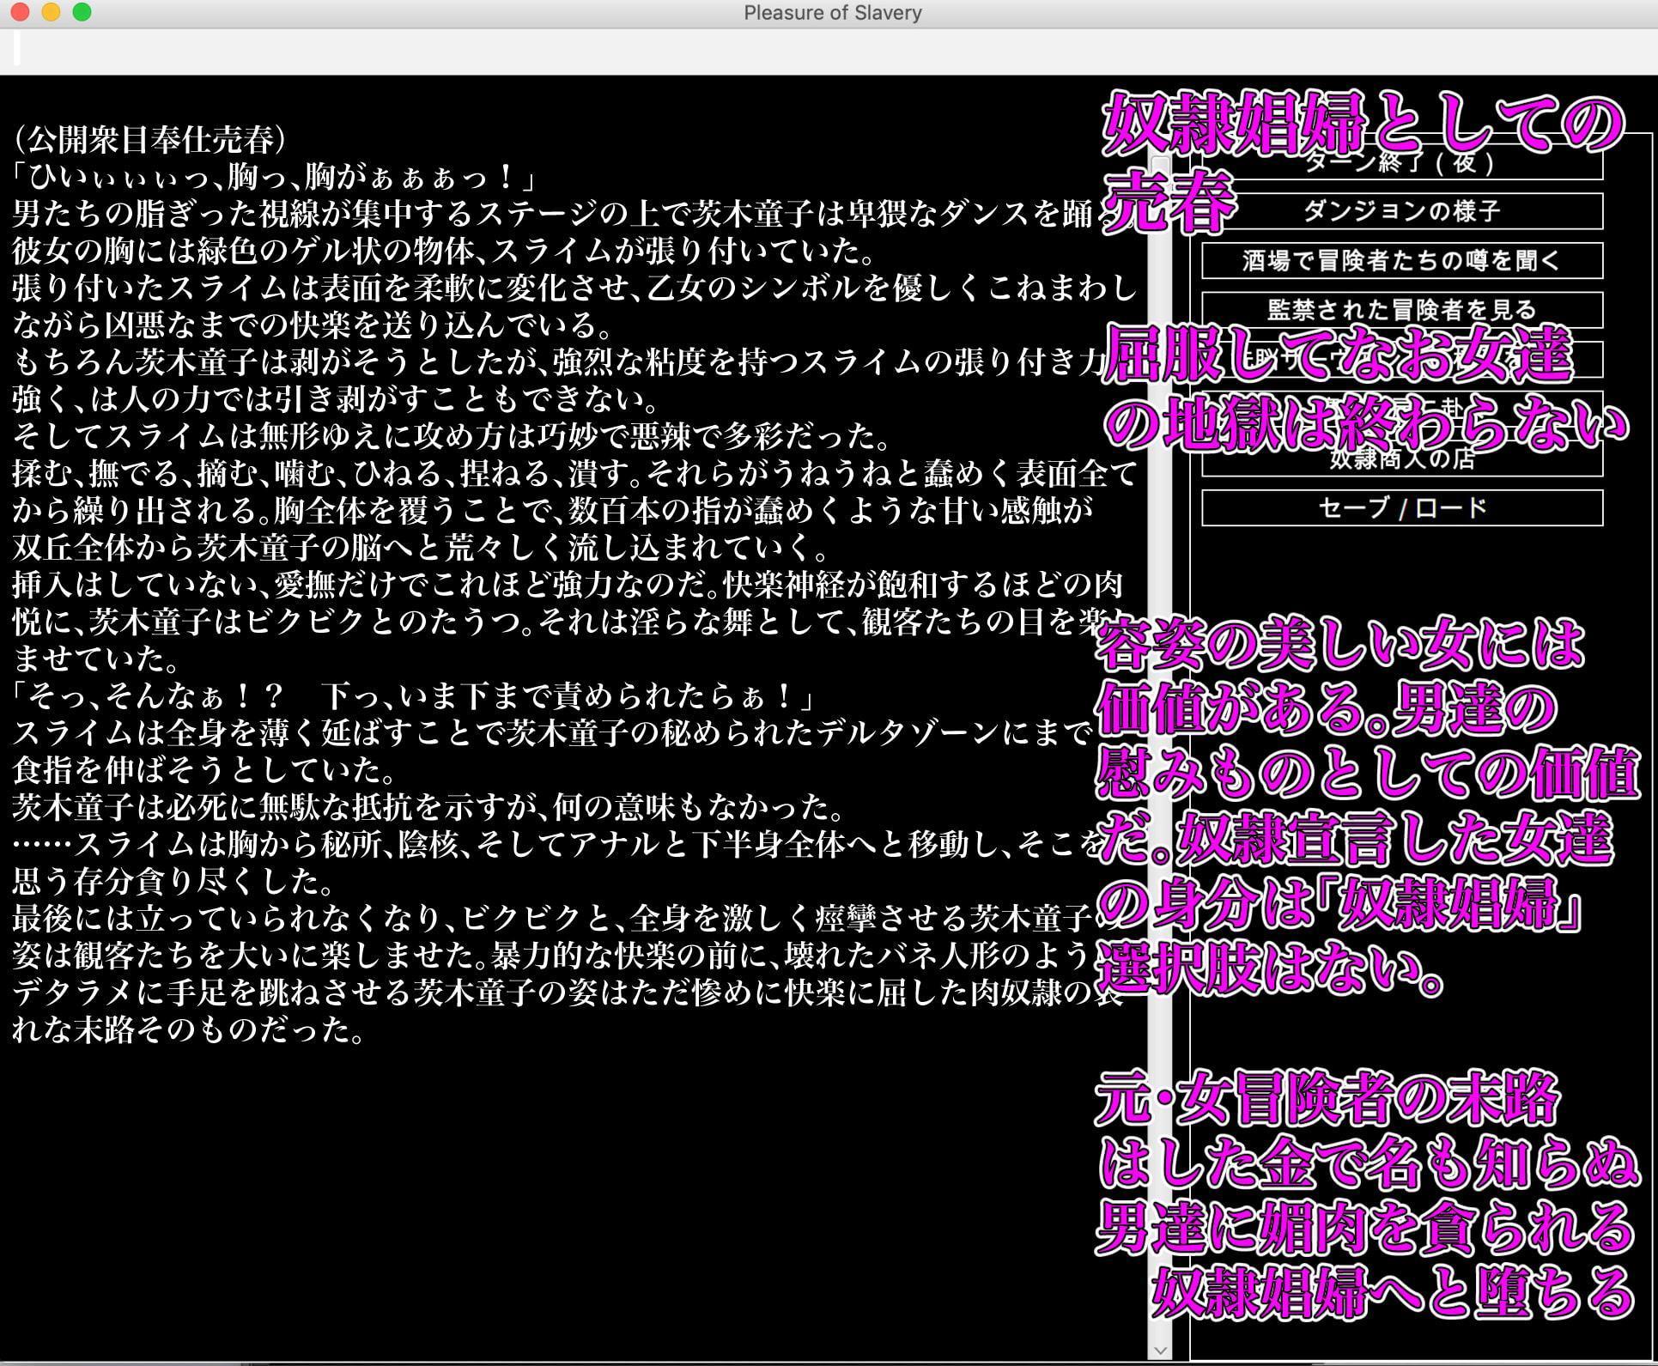Image resolution: width=1658 pixels, height=1366 pixels.
Task: Choose 監禁された冒険者を見る menu entry
Action: point(1401,310)
